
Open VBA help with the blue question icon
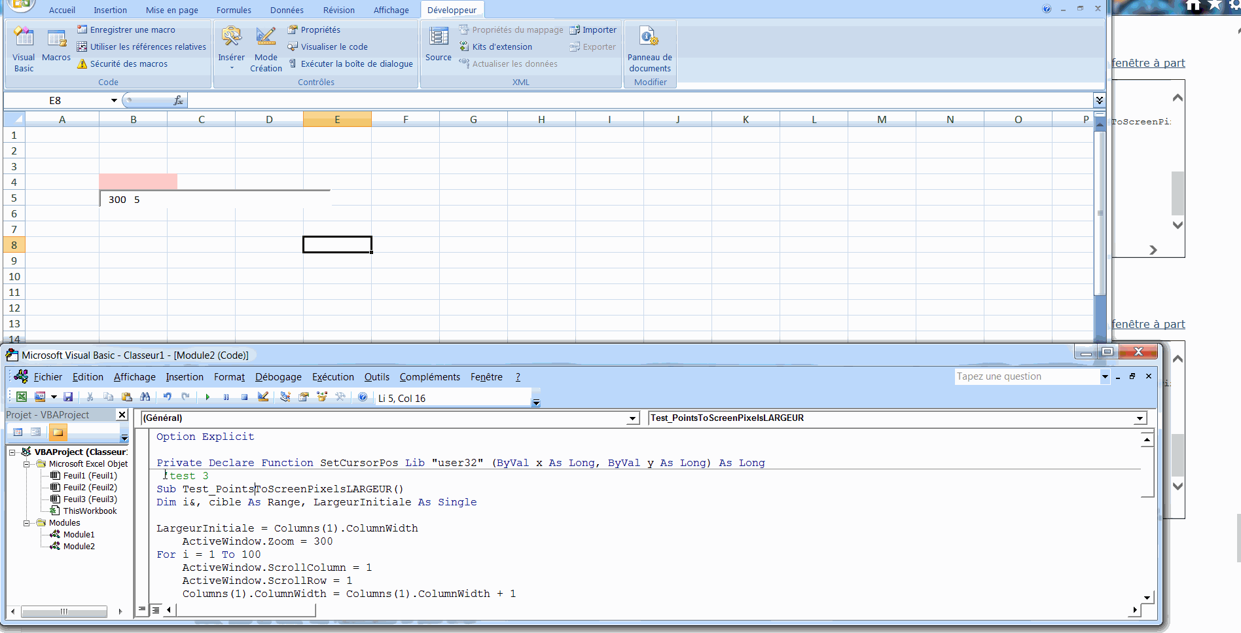363,397
